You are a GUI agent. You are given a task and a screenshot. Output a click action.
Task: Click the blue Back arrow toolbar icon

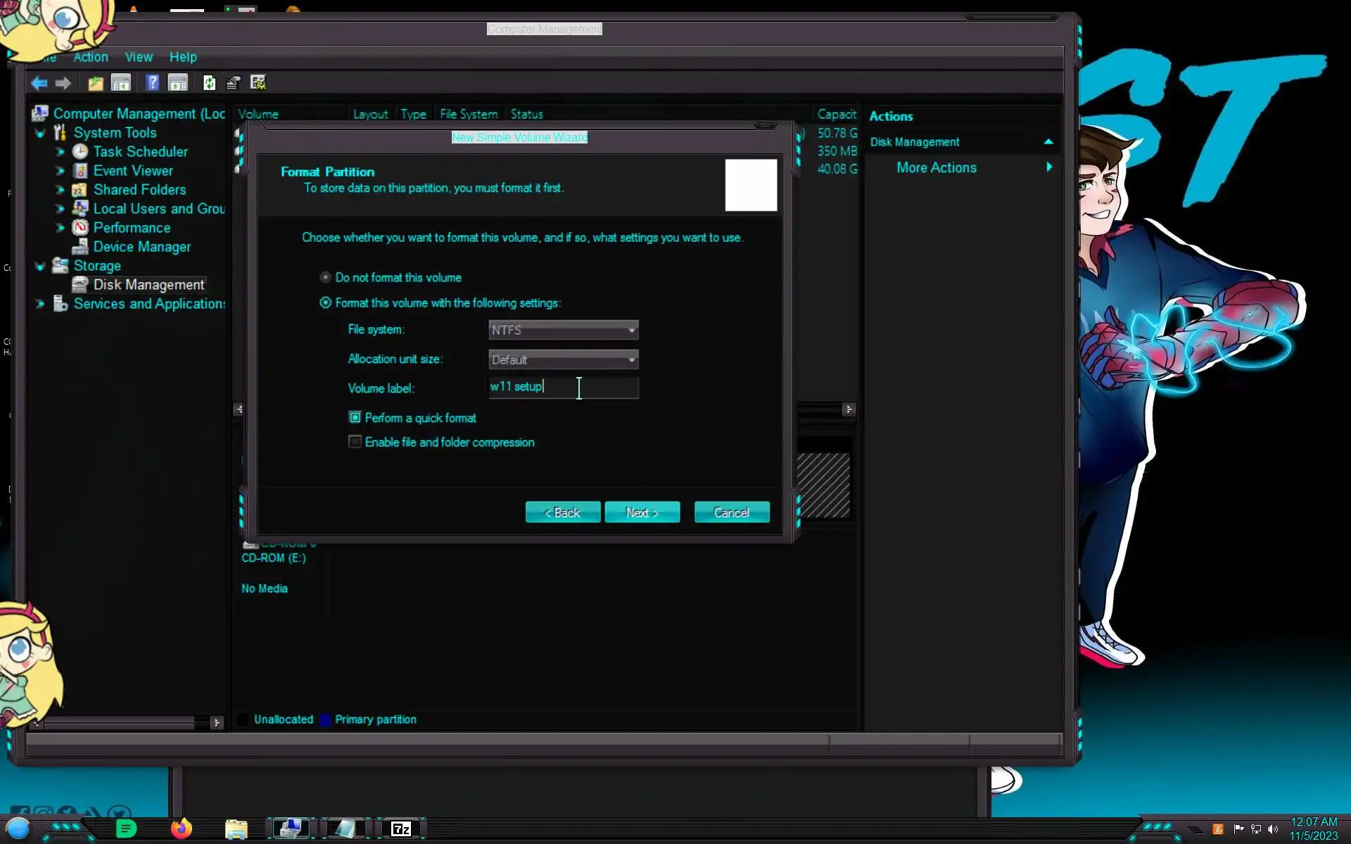pos(39,83)
